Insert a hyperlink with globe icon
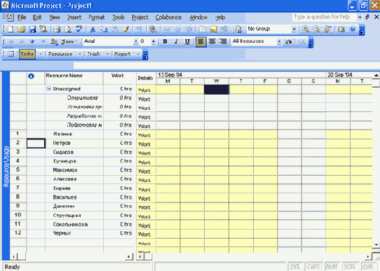Image resolution: width=380 pixels, height=271 pixels. 153,29
